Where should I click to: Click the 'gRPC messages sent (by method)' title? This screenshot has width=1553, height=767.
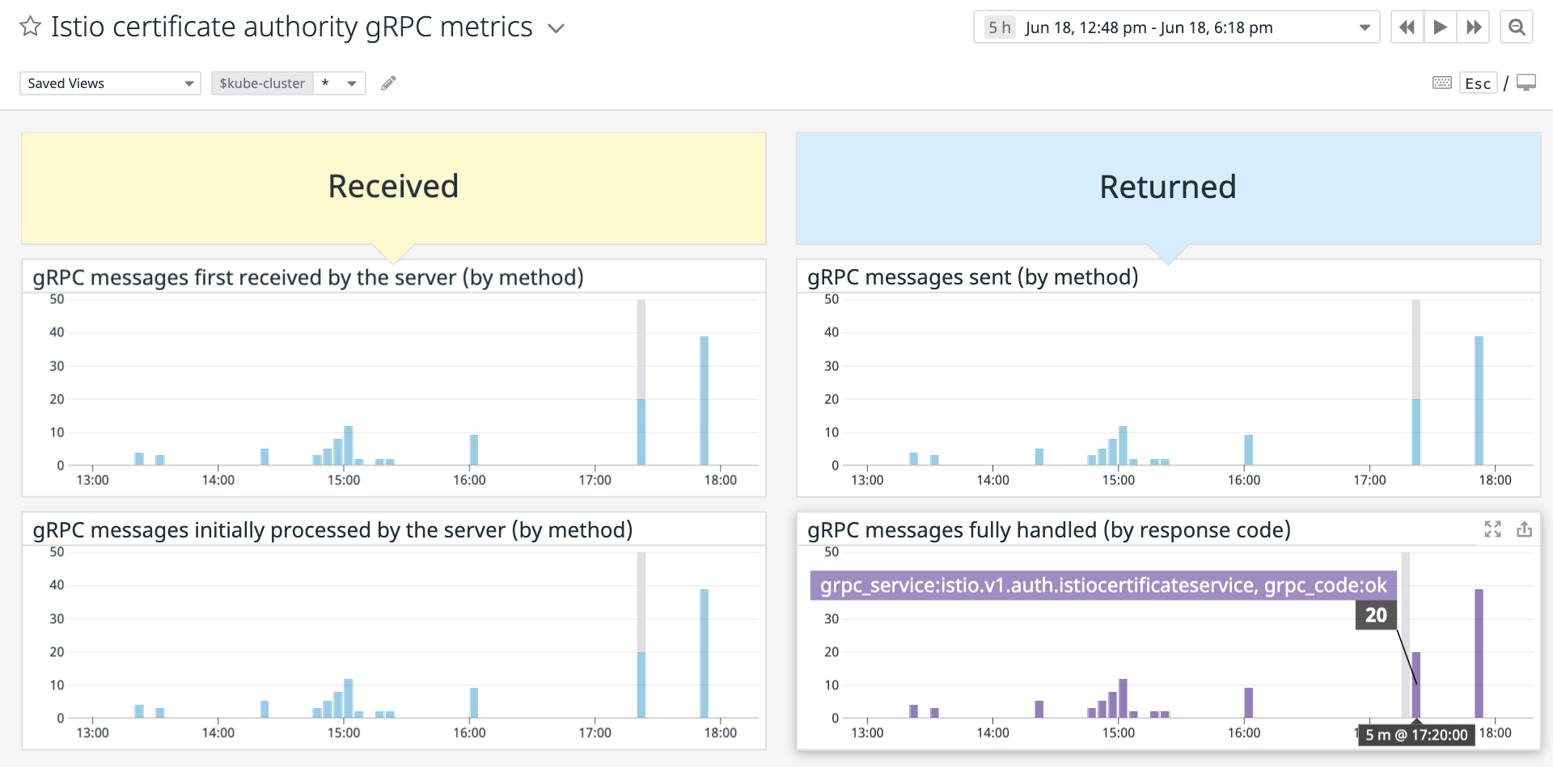click(x=972, y=277)
